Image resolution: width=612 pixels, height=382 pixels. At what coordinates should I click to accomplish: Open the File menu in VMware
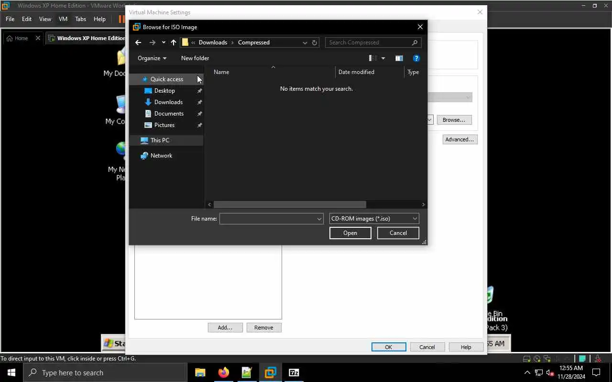tap(10, 19)
